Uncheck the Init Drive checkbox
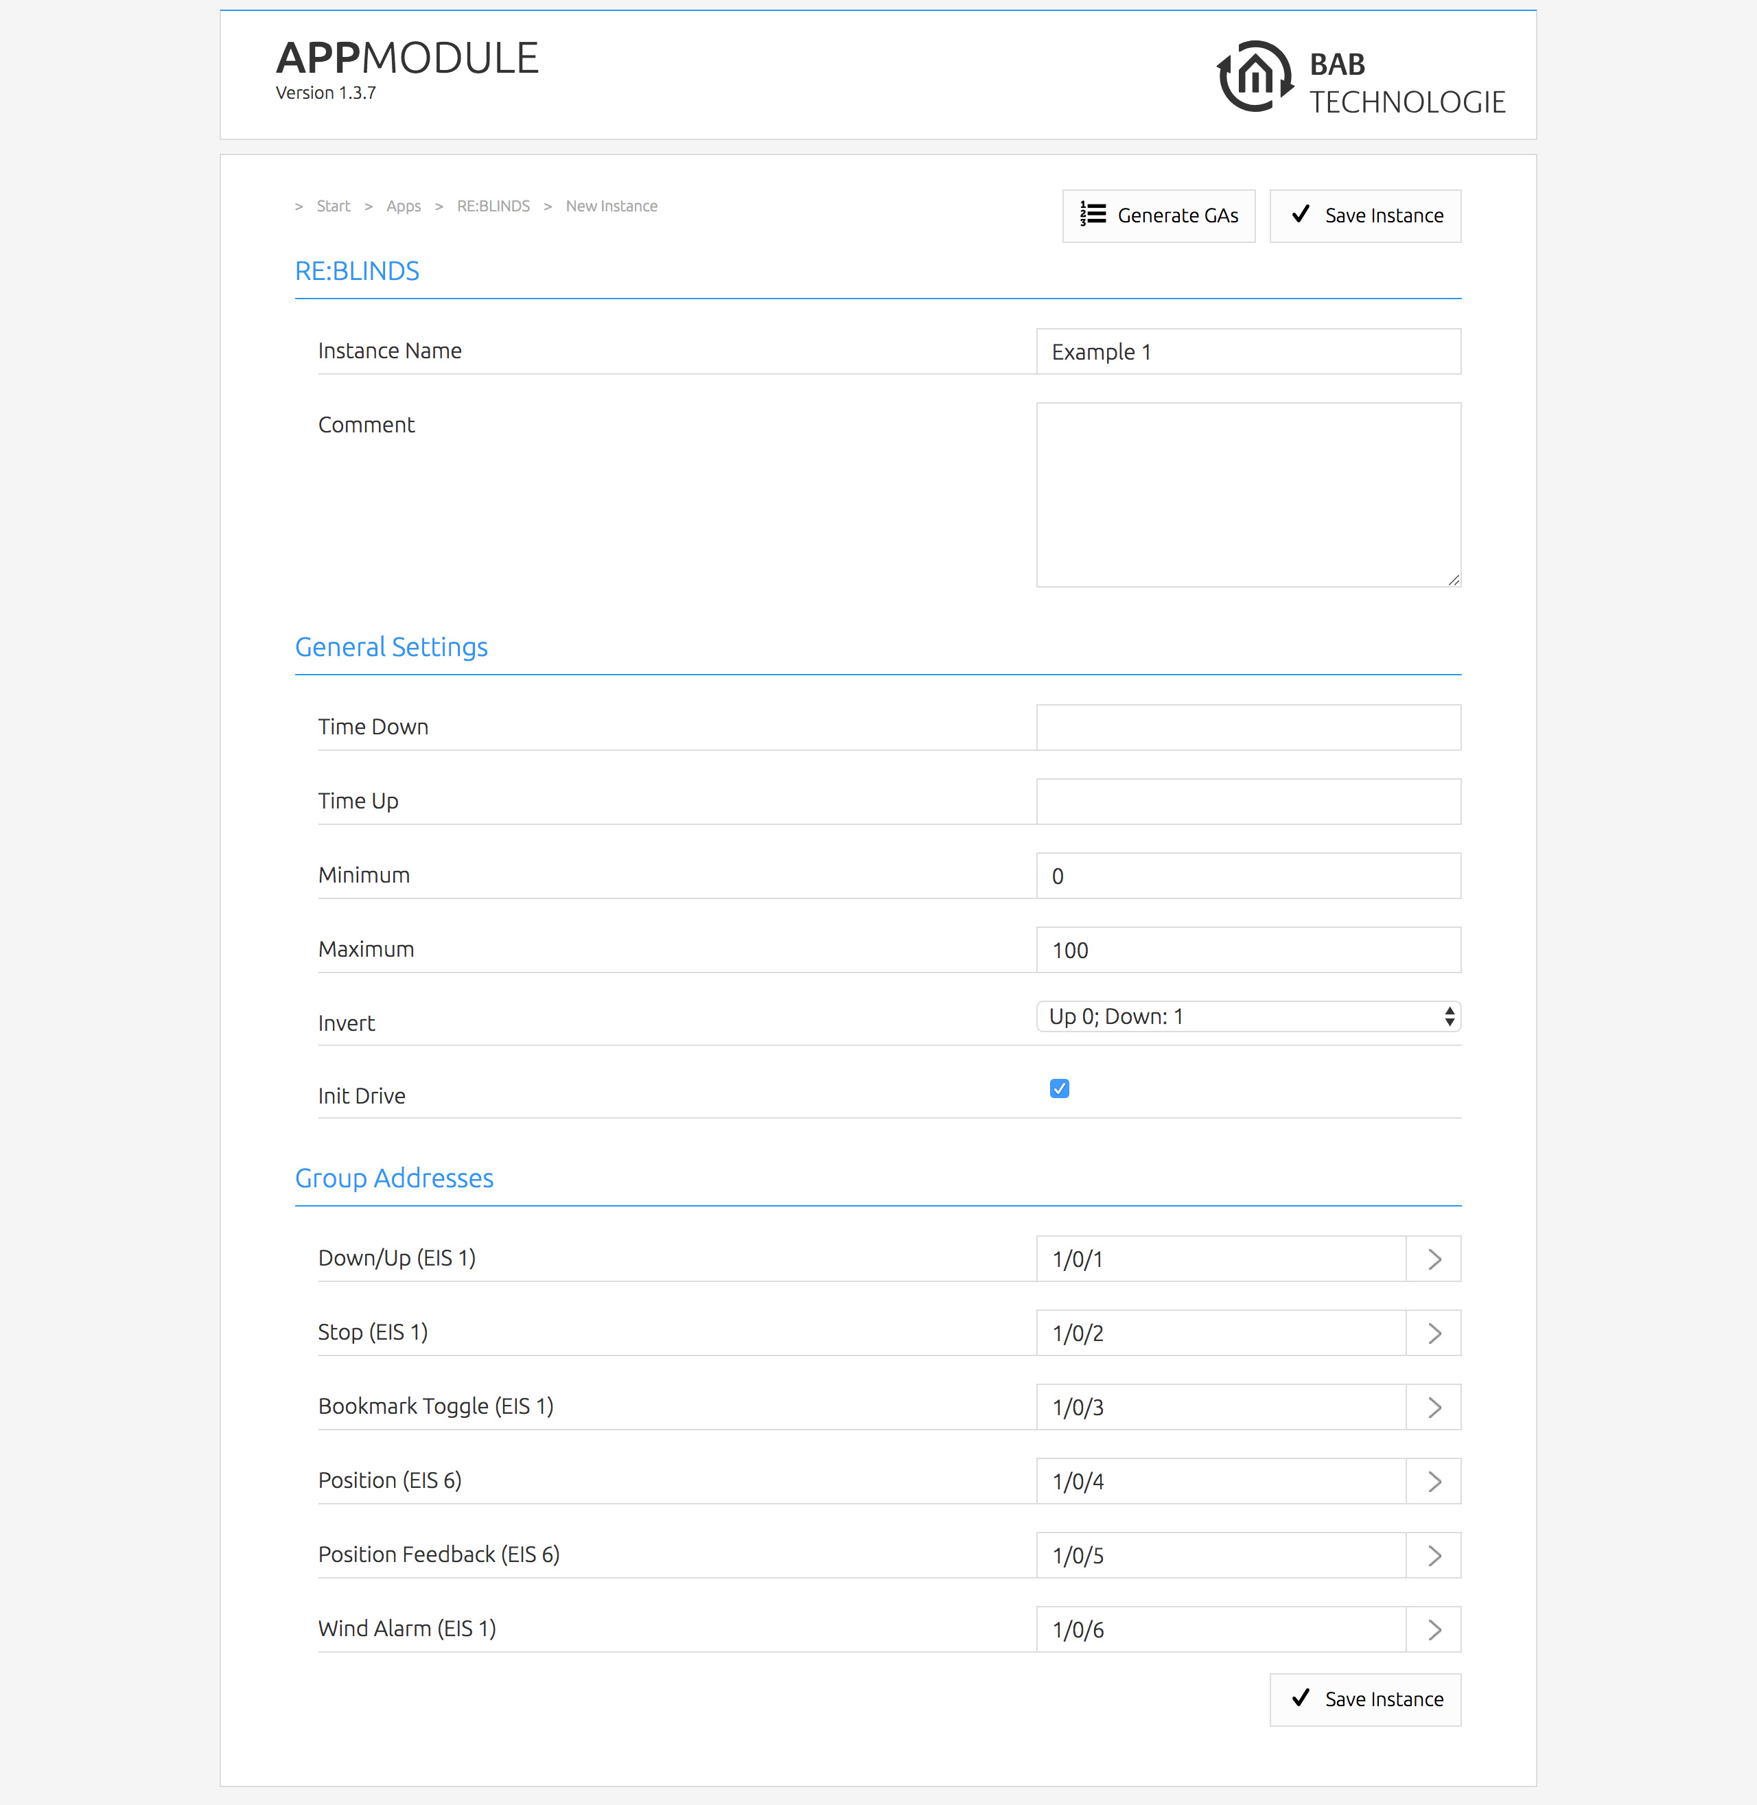Image resolution: width=1757 pixels, height=1805 pixels. tap(1060, 1089)
